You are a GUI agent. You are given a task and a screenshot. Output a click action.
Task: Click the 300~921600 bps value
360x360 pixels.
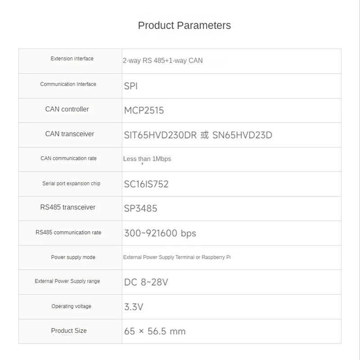(160, 233)
